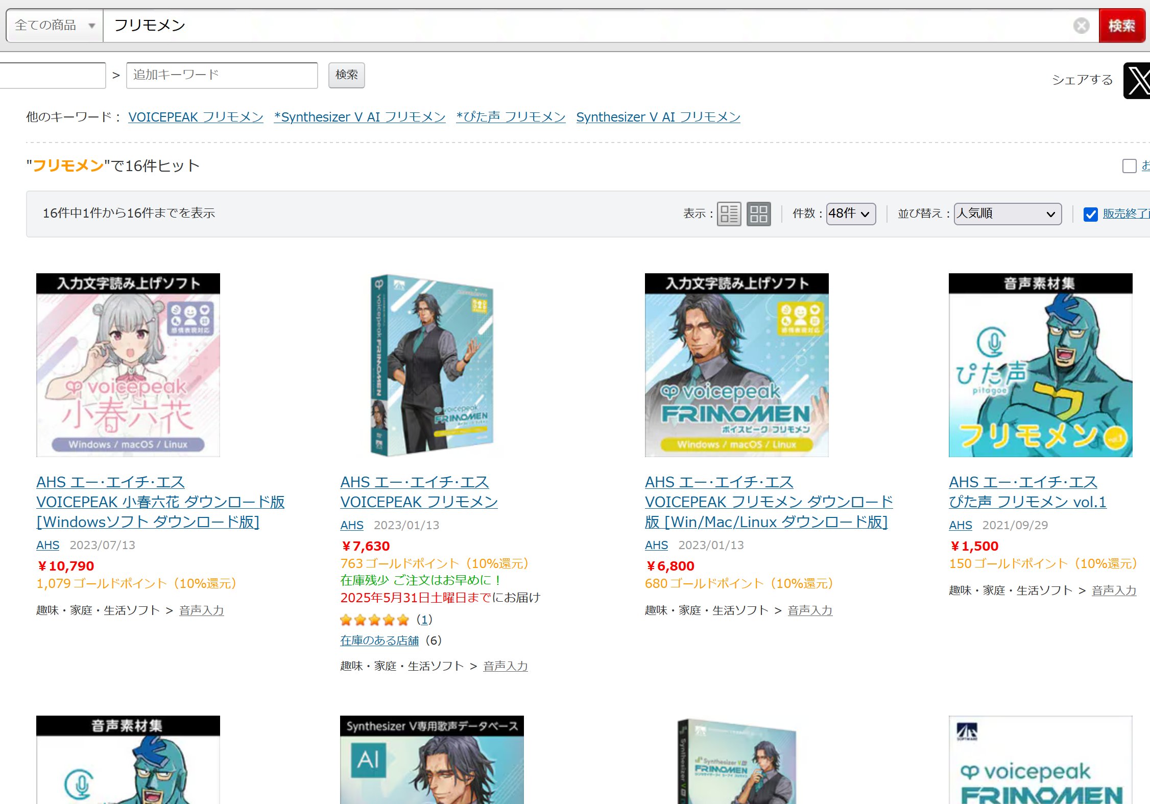Screen dimensions: 1150x804
Task: Click the 16件中1件から16件までを表示 text
Action: point(129,214)
